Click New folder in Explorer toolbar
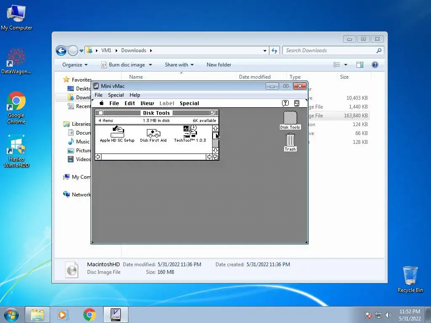The image size is (431, 323). 219,65
